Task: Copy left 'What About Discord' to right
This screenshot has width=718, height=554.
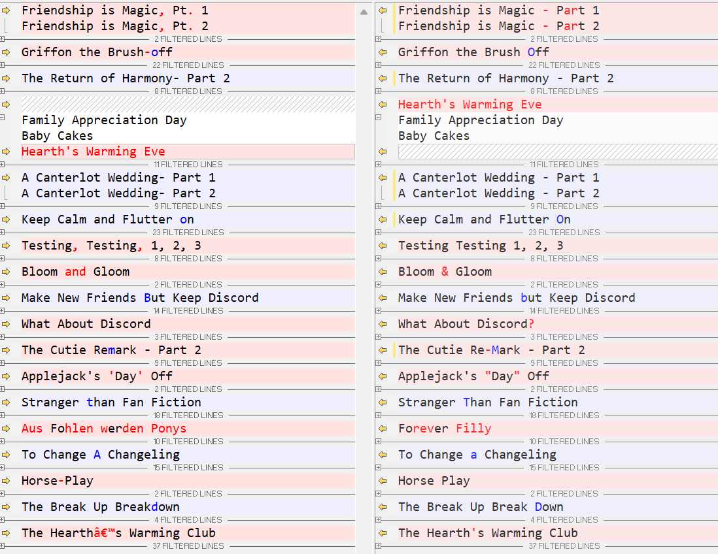Action: pos(6,324)
